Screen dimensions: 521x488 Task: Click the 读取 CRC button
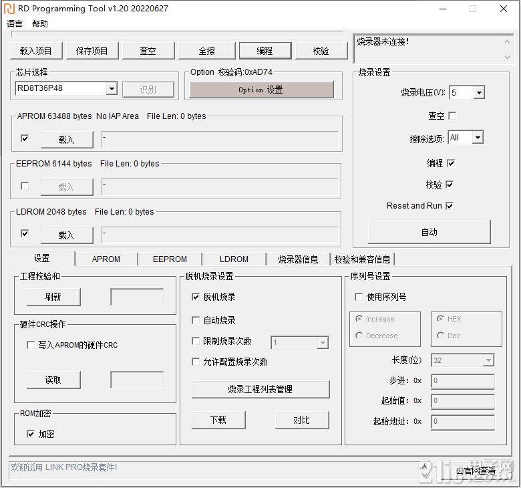pyautogui.click(x=53, y=380)
